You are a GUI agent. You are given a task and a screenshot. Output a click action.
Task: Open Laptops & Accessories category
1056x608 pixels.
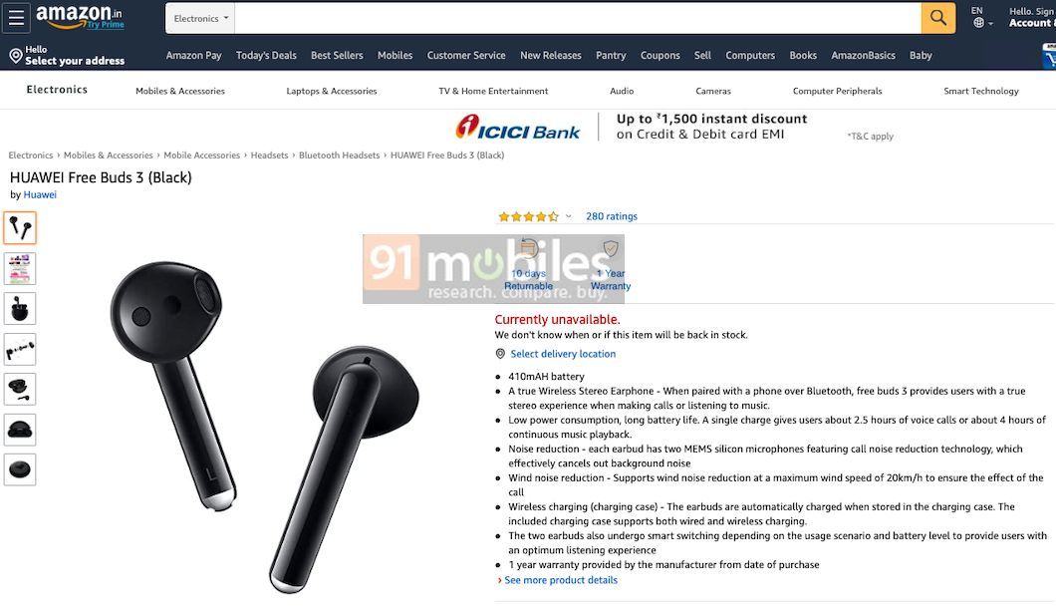(332, 91)
